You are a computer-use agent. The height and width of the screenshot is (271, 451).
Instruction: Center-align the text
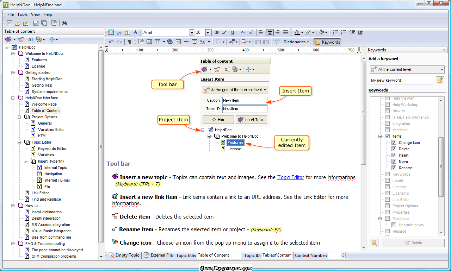pyautogui.click(x=270, y=32)
